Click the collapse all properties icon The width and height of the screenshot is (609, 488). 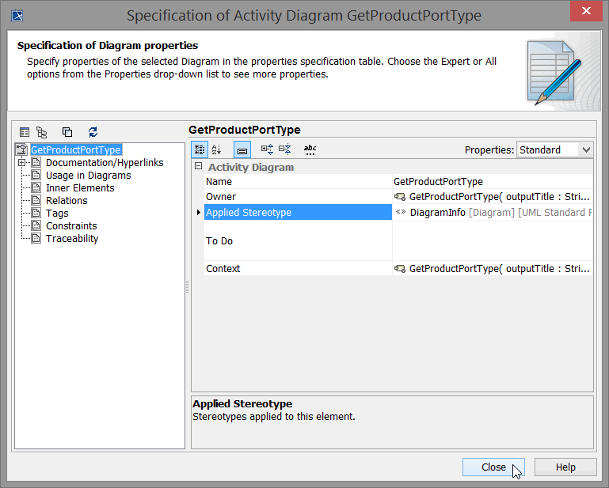[285, 149]
